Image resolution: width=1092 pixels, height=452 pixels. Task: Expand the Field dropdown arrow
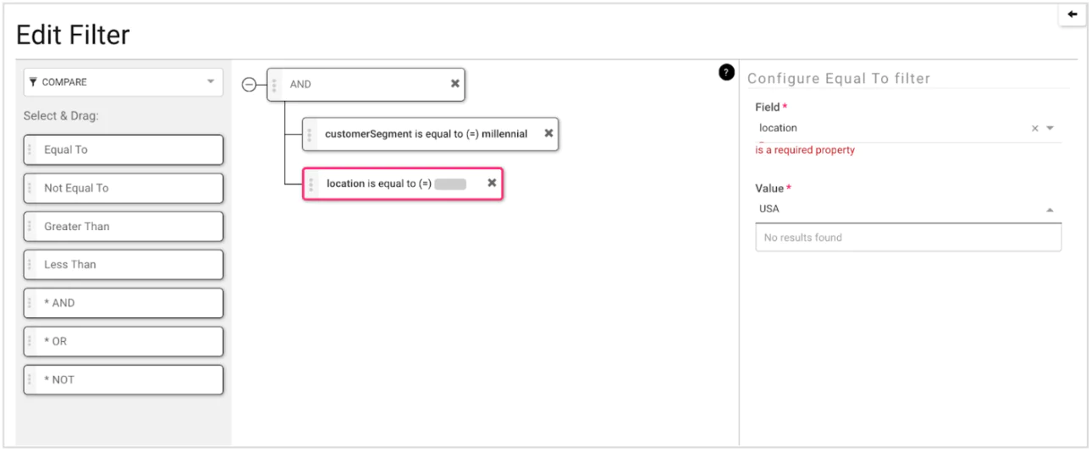pyautogui.click(x=1051, y=129)
